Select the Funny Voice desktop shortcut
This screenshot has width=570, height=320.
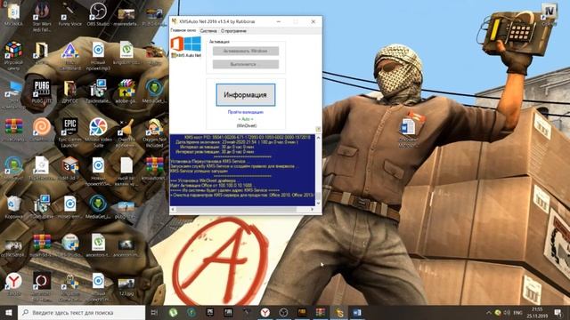(x=69, y=14)
